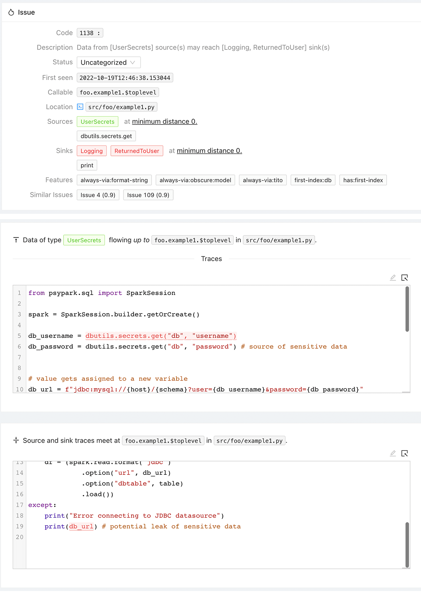Click the select-arrow icon above first trace
This screenshot has width=421, height=598.
405,278
